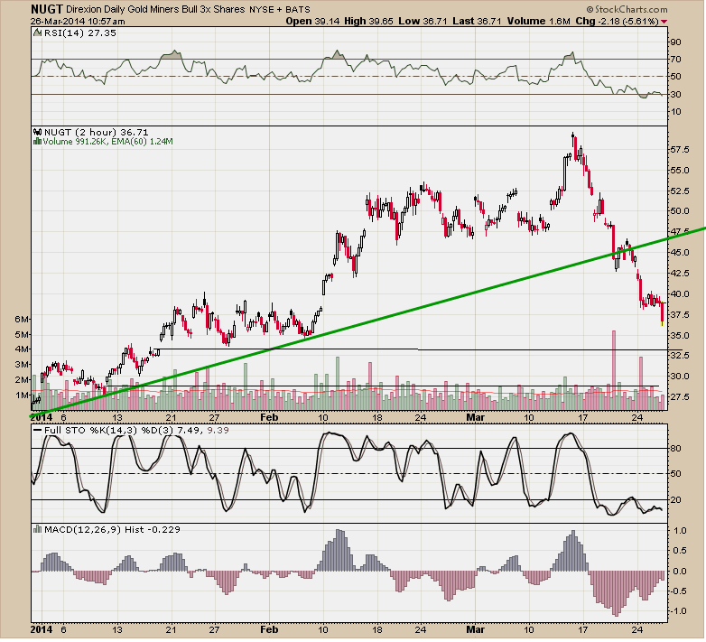The width and height of the screenshot is (706, 642).
Task: Click the line icon before Full STO label
Action: point(38,431)
